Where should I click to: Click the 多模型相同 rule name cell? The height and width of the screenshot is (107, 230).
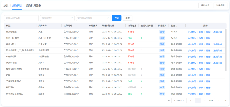pyautogui.click(x=43, y=50)
